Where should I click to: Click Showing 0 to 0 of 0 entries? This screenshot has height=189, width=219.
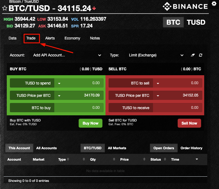pyautogui.click(x=29, y=181)
